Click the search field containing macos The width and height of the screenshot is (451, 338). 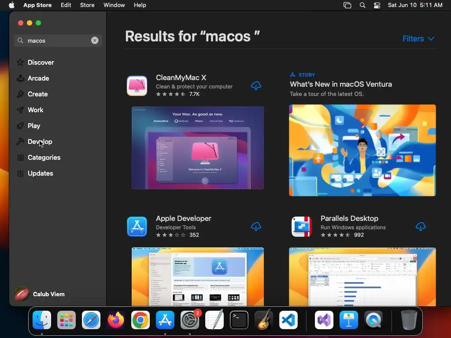(x=58, y=40)
